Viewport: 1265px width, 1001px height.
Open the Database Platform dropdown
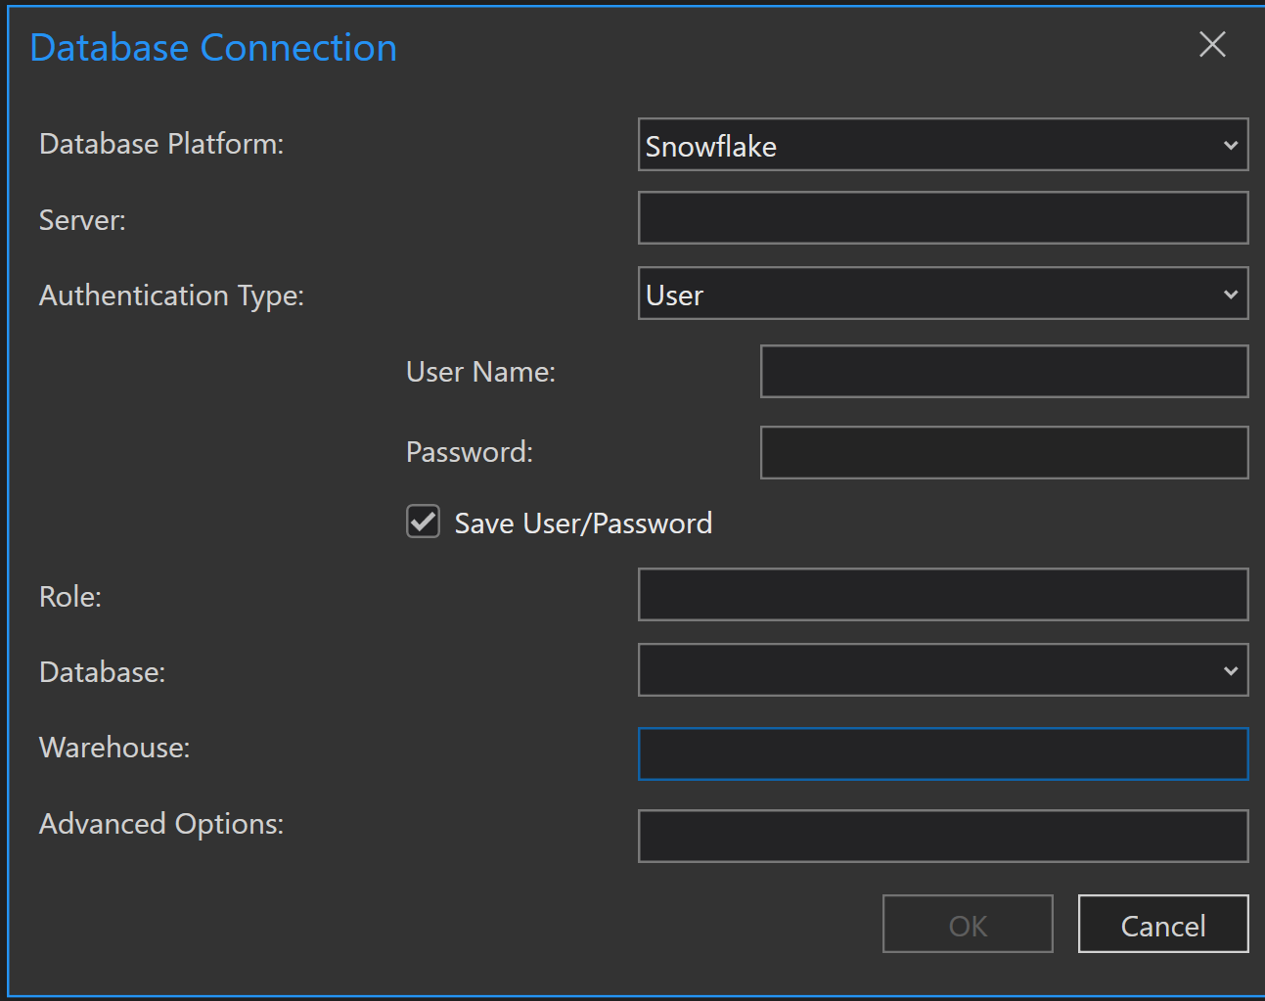pos(942,145)
